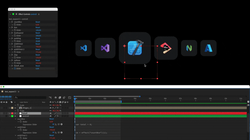The image size is (250, 140).
Task: Expand step Slider property in Effect Controls
Action: coord(12,58)
